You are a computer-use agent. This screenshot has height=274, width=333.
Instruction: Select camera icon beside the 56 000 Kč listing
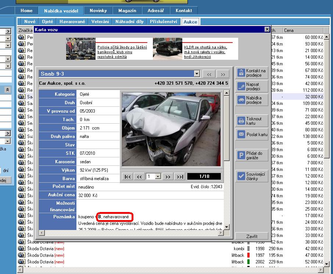click(21, 63)
